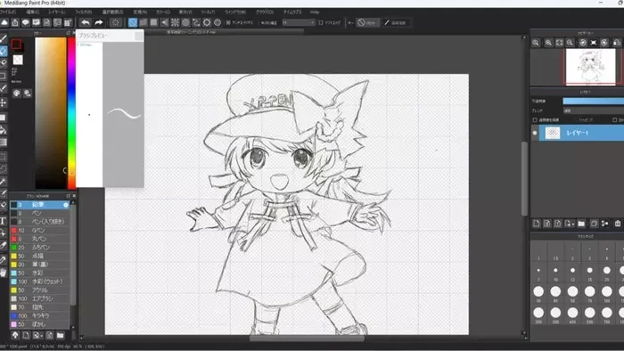
Task: Click the new brush page icon below list
Action: 26,336
